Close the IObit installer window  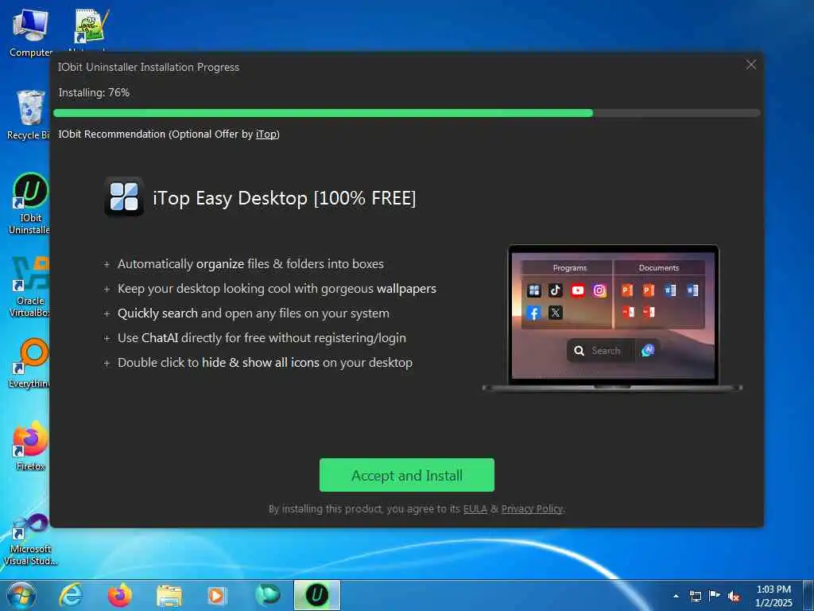(750, 64)
